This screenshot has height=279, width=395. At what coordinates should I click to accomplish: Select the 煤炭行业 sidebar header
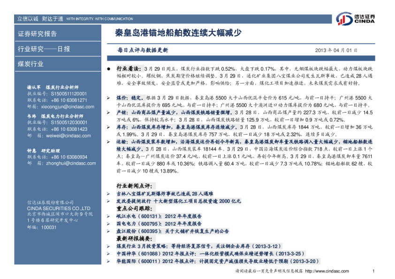31,64
